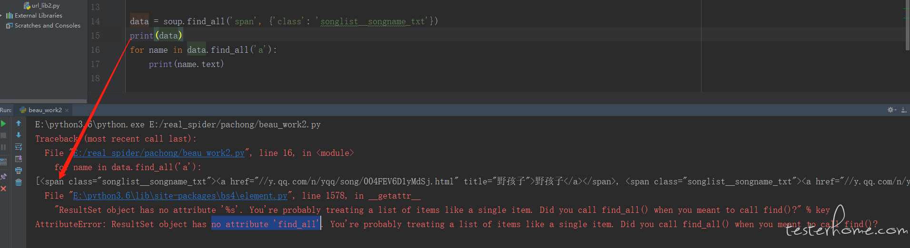This screenshot has width=910, height=248.
Task: Click the restore layout icon in run sidebar
Action: pos(3,162)
